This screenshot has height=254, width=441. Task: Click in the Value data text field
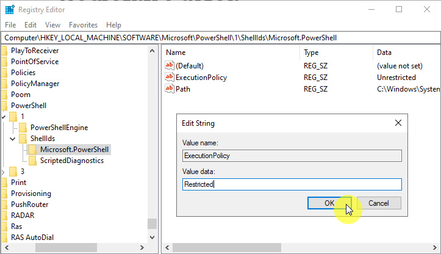[292, 184]
